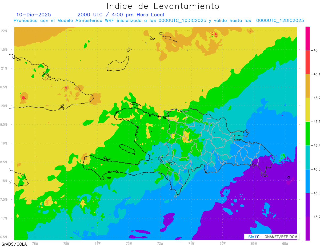Image resolution: width=320 pixels, height=247 pixels.
Task: Click legend value '-43.2'
Action: point(316,98)
